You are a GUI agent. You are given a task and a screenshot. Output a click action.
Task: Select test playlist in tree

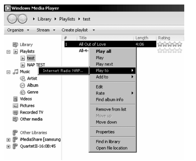pyautogui.click(x=31, y=58)
